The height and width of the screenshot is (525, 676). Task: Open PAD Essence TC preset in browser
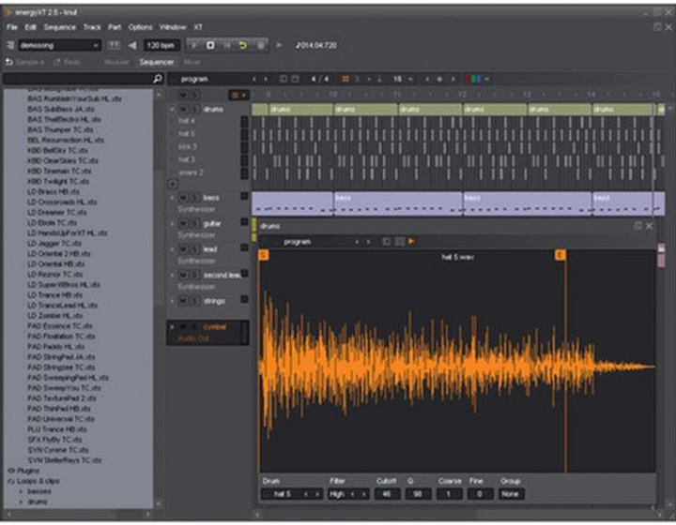[60, 325]
